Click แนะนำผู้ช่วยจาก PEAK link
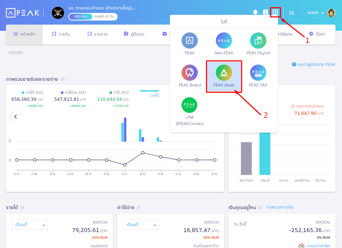The image size is (342, 248). [x=314, y=65]
